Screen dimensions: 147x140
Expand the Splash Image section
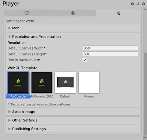(x=73, y=112)
